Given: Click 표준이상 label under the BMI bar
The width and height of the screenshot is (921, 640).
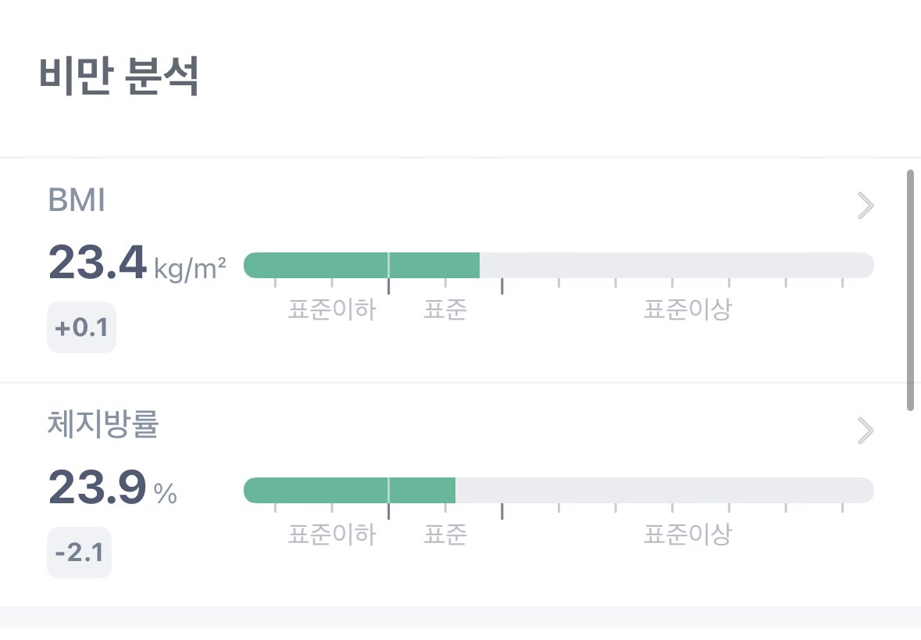Looking at the screenshot, I should [687, 309].
